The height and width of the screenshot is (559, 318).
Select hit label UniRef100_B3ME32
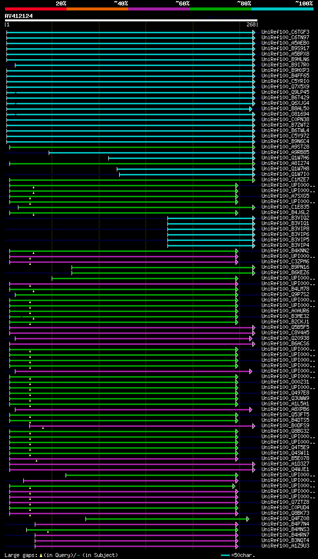(x=285, y=316)
